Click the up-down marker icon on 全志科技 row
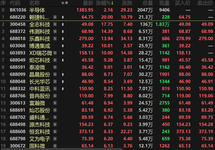 63,24
